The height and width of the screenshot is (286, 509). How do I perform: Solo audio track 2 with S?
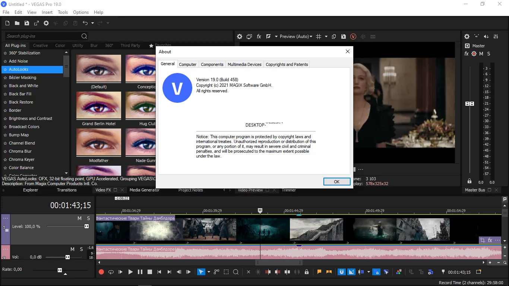click(x=81, y=249)
